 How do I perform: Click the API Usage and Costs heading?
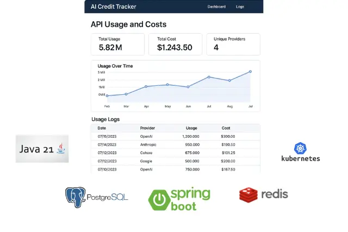click(128, 24)
